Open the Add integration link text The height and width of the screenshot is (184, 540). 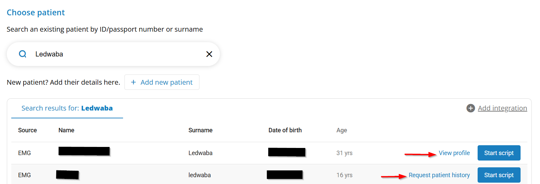coord(502,108)
